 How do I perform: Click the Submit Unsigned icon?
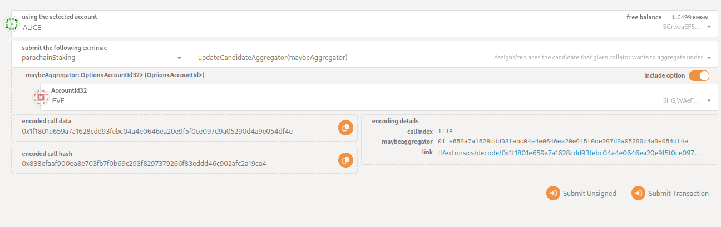[x=553, y=193]
